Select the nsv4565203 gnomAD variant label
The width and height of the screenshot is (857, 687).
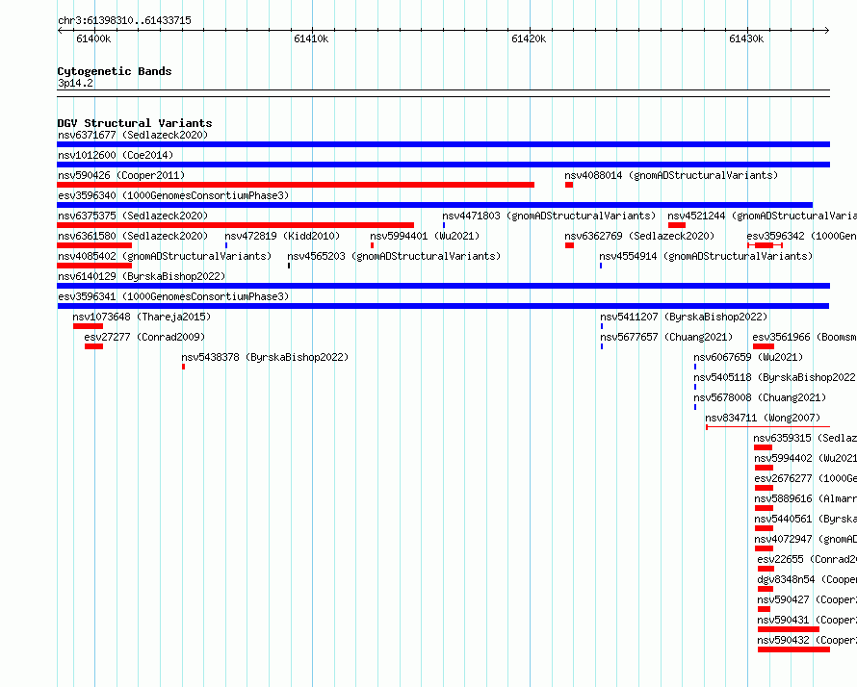pos(394,256)
